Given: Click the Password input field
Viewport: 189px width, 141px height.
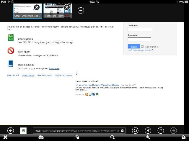Looking at the screenshot, I should (139, 39).
